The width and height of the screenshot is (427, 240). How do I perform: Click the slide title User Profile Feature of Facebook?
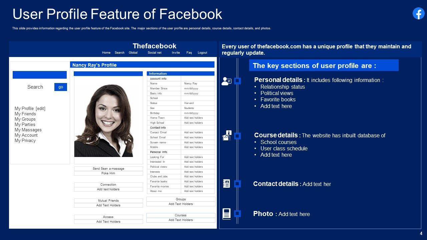pyautogui.click(x=117, y=14)
